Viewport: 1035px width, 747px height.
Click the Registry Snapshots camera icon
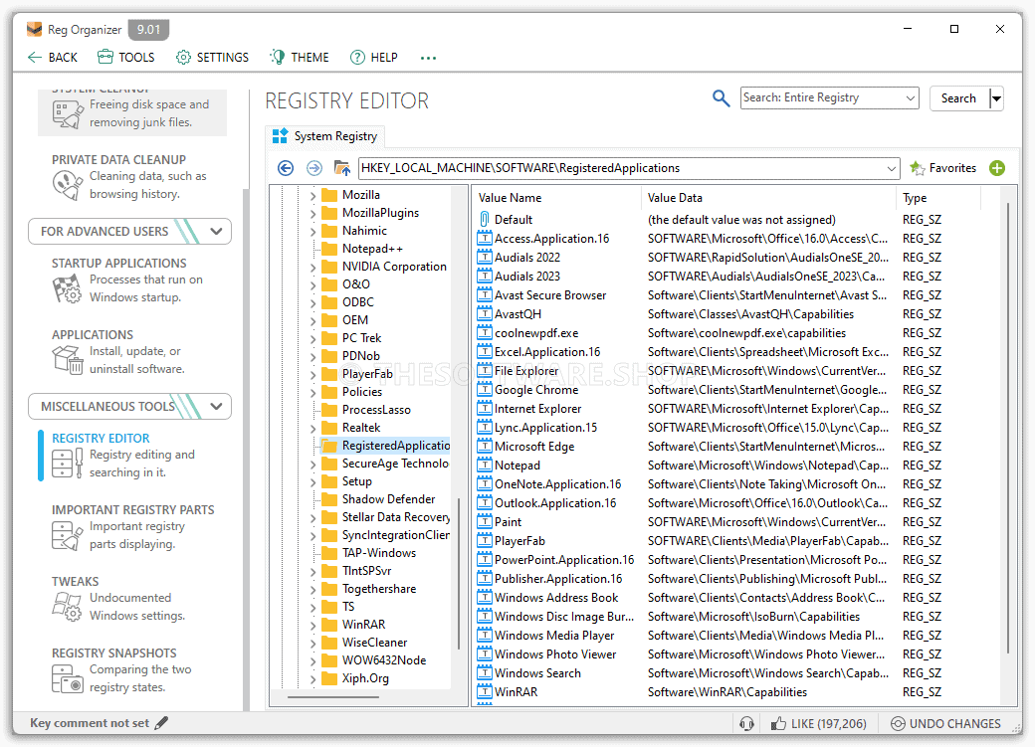click(68, 678)
